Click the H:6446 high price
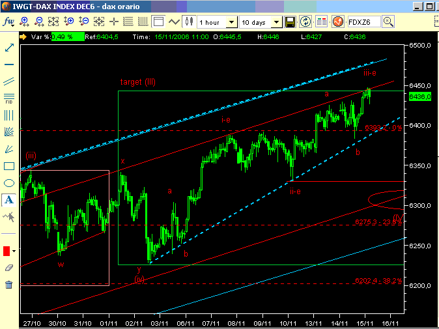This screenshot has height=329, width=439. [x=268, y=37]
